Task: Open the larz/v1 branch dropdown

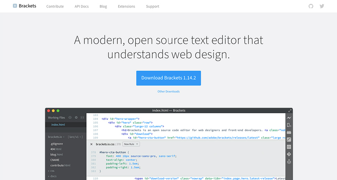Action: [x=75, y=137]
